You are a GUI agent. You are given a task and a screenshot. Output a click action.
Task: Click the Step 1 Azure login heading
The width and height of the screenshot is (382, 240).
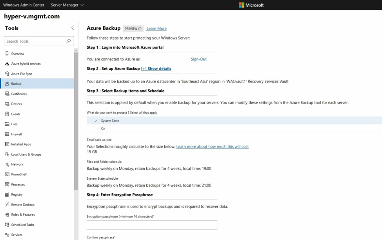tap(125, 47)
